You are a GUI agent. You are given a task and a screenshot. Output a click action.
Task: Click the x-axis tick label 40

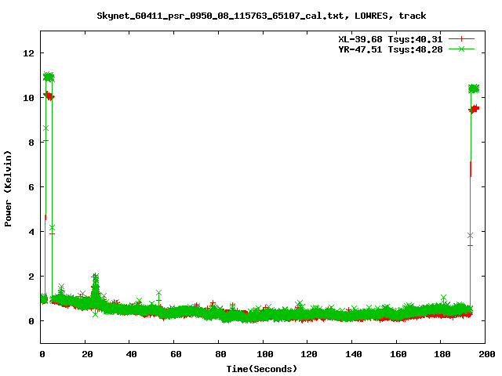point(131,354)
